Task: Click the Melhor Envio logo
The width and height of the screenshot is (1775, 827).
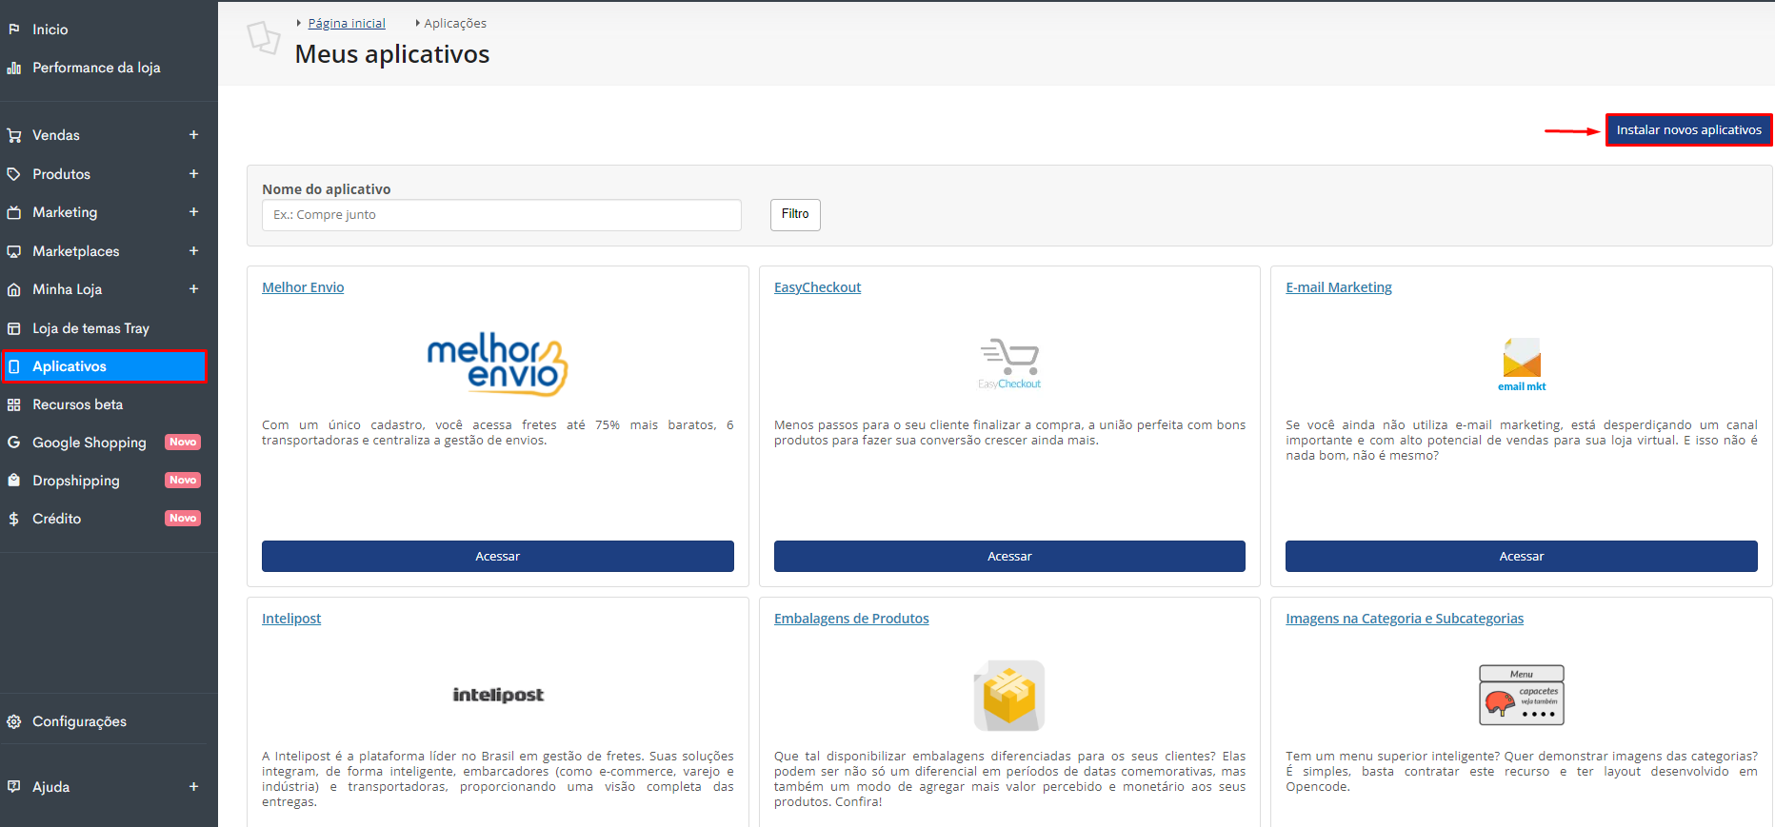Action: click(497, 364)
